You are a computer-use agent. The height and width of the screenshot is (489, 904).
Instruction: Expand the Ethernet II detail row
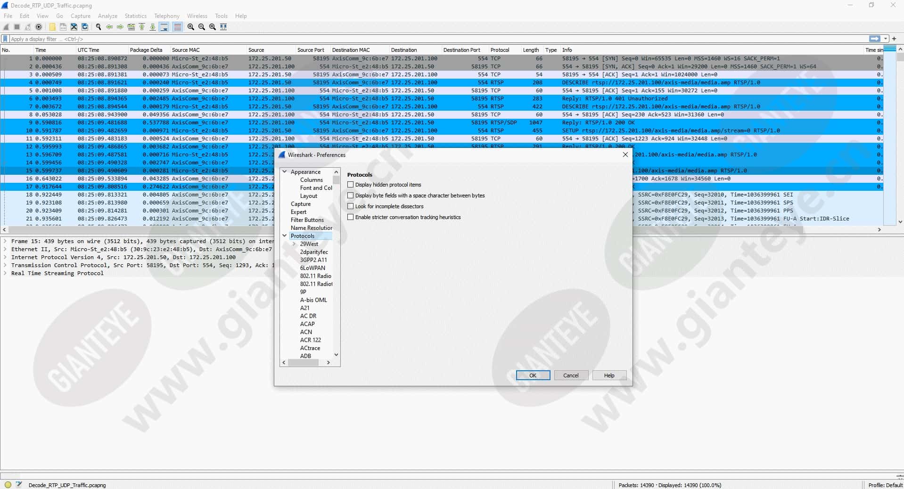pyautogui.click(x=5, y=249)
